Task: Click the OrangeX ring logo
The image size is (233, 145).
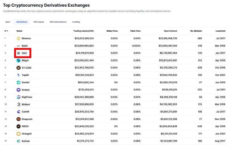Action: (x=18, y=134)
